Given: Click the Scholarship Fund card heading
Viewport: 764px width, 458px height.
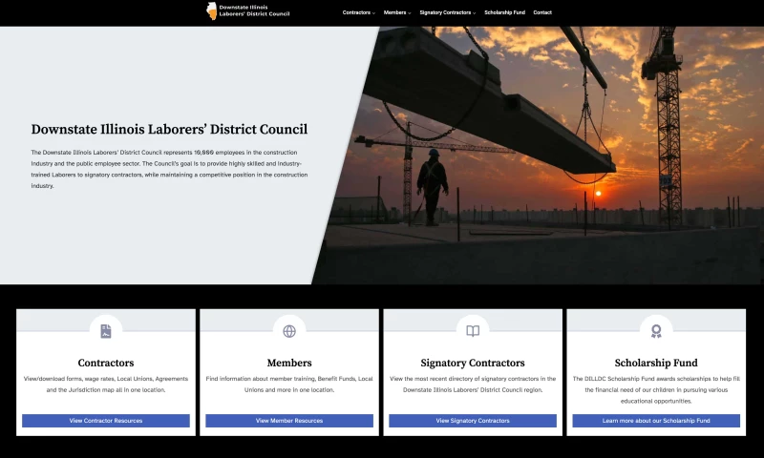Looking at the screenshot, I should coord(656,363).
